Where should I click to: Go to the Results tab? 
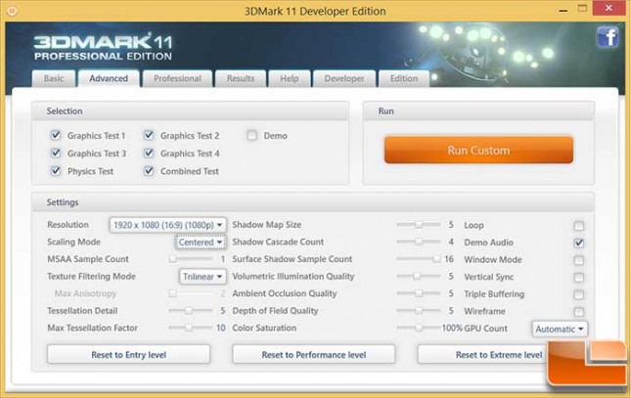[241, 78]
